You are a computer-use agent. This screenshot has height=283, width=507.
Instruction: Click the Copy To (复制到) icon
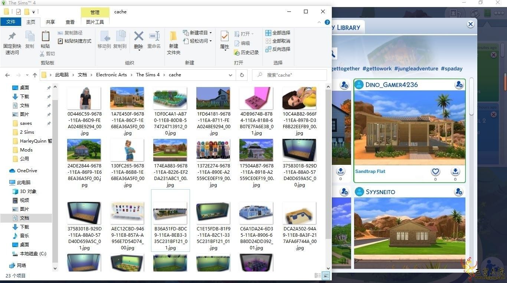tap(120, 36)
